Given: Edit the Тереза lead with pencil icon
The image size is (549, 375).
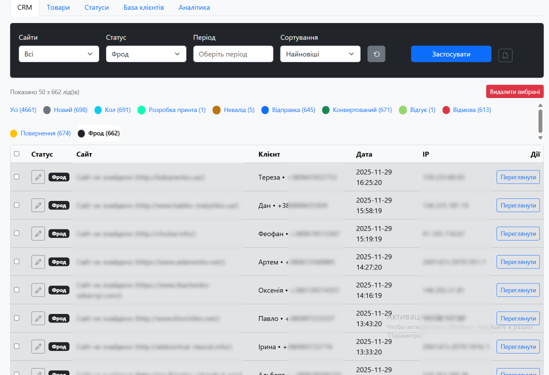Looking at the screenshot, I should tap(38, 177).
